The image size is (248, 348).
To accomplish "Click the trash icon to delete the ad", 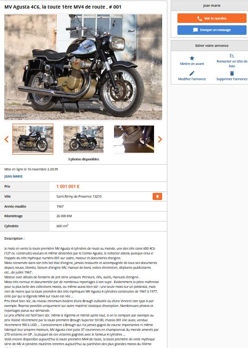I will click(x=232, y=73).
